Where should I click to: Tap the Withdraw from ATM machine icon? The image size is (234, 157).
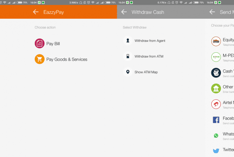[128, 56]
